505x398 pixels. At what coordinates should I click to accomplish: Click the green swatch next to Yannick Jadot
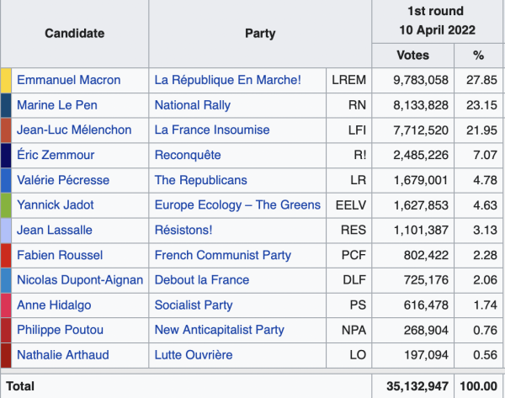(x=6, y=204)
